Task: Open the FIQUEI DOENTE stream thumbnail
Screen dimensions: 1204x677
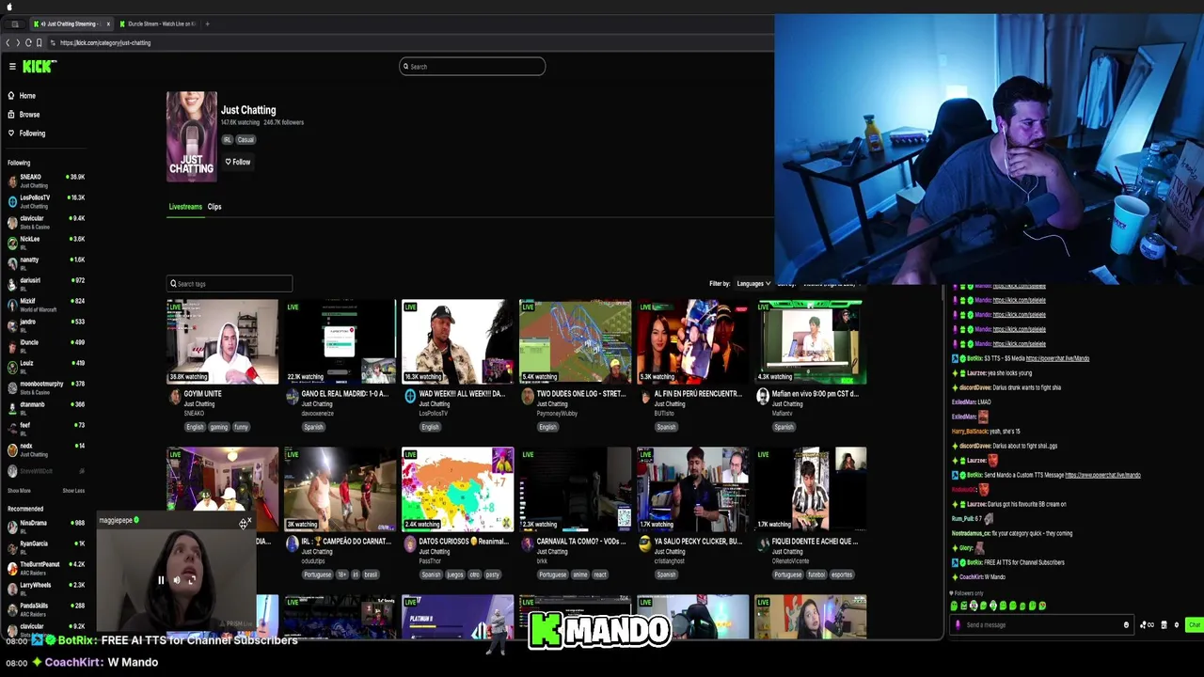Action: (810, 490)
